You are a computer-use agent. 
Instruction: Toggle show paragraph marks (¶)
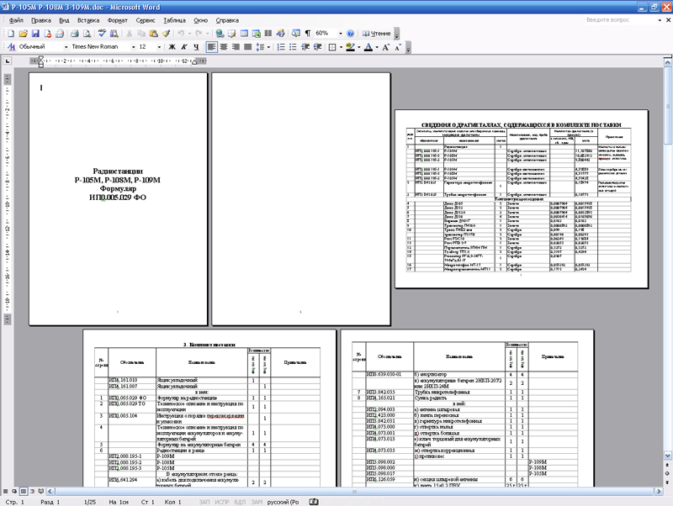pyautogui.click(x=308, y=34)
